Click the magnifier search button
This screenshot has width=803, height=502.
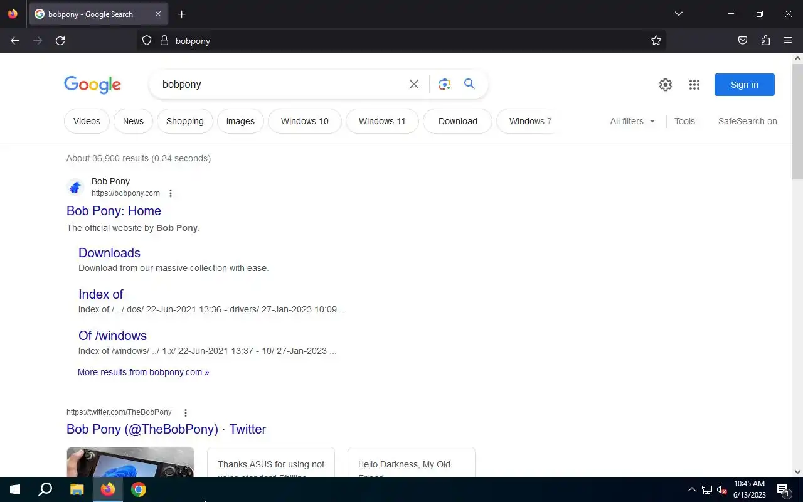(469, 84)
